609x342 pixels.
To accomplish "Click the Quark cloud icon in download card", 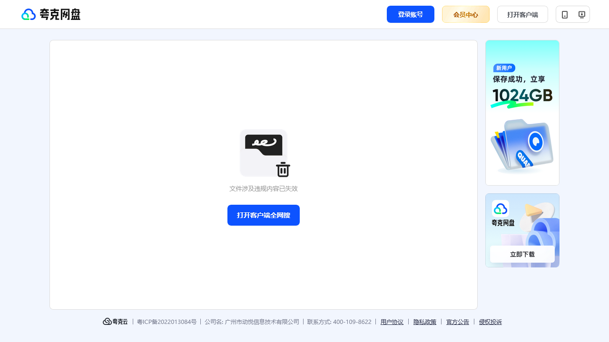I will click(501, 209).
